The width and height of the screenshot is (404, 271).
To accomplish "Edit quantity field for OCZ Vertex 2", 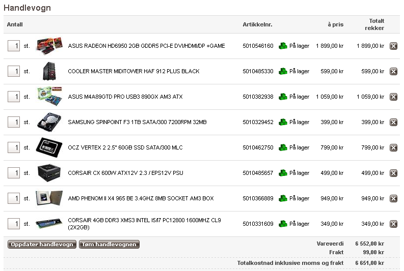I will coord(14,147).
